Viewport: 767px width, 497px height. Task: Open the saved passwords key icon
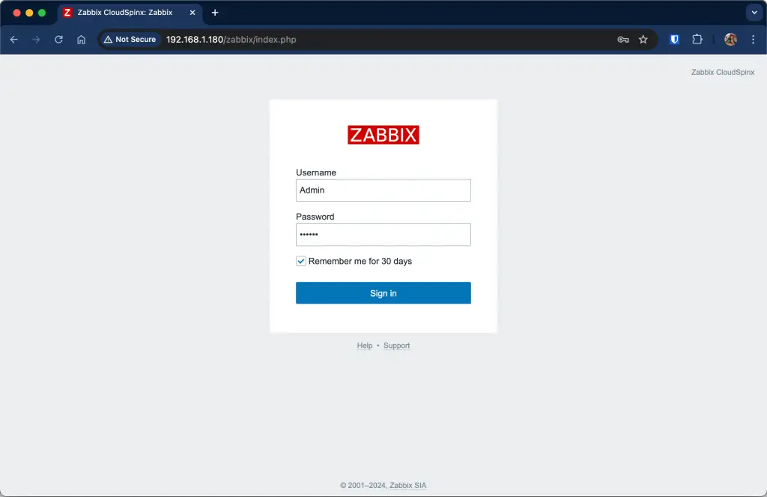click(623, 39)
